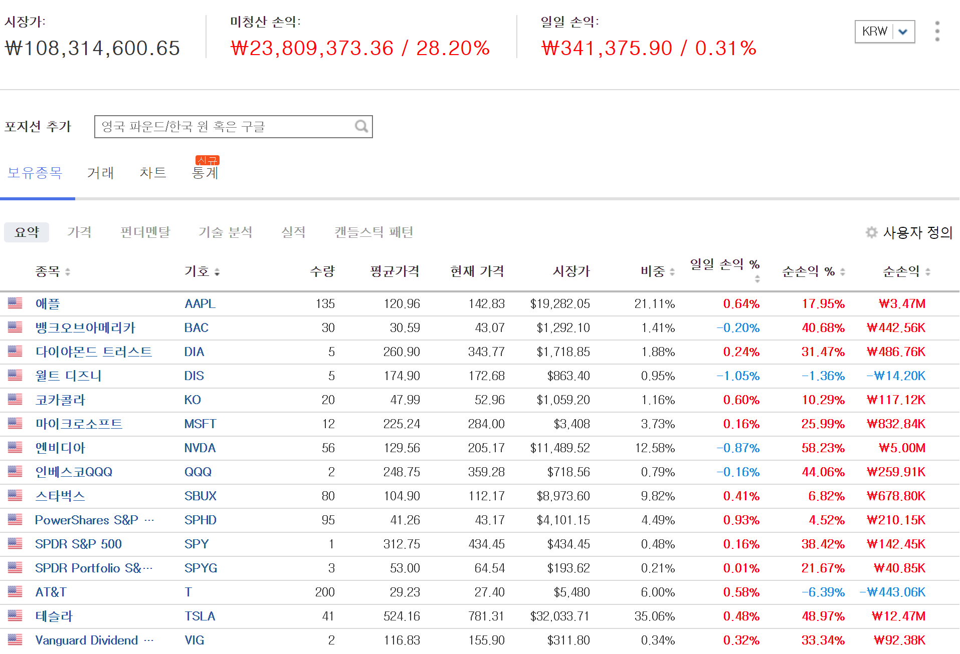Click the KO ticker symbol
960x654 pixels.
(x=193, y=400)
